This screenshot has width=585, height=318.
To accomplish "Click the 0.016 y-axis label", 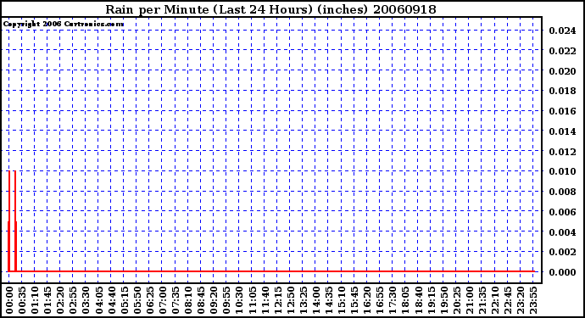I will point(562,111).
